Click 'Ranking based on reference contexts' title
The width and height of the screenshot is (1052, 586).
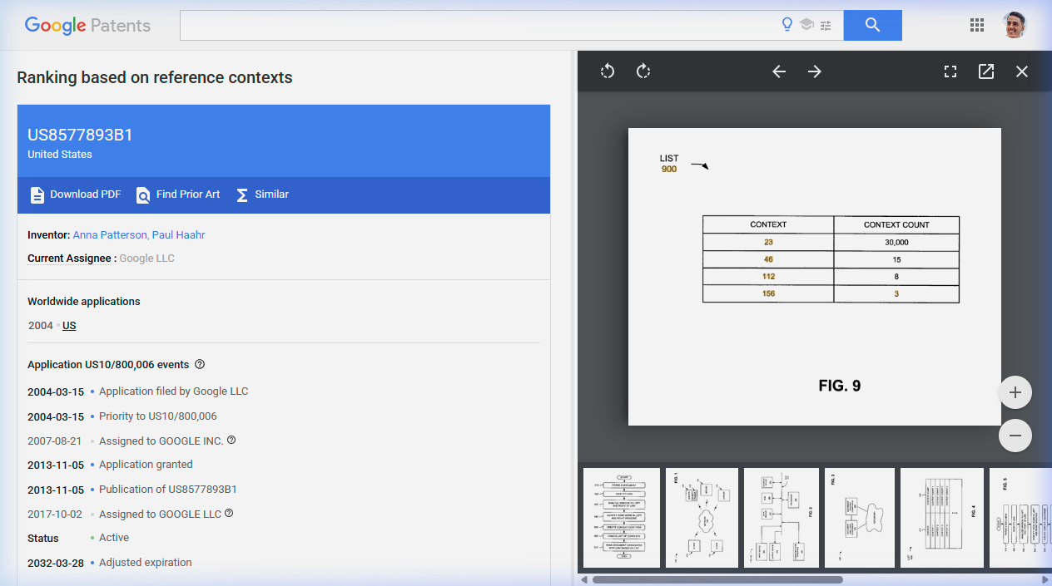pos(155,77)
